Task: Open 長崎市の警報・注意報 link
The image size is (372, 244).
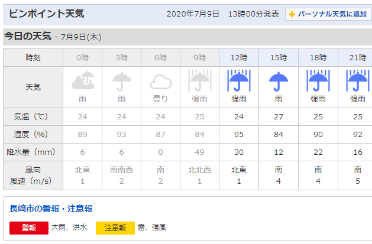Action: pyautogui.click(x=51, y=209)
